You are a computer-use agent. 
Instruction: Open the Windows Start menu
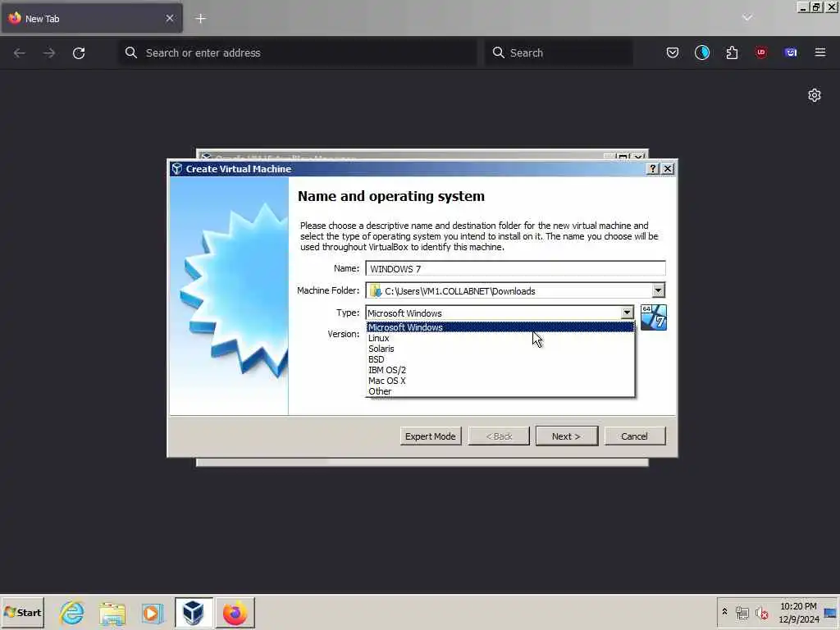pyautogui.click(x=22, y=612)
